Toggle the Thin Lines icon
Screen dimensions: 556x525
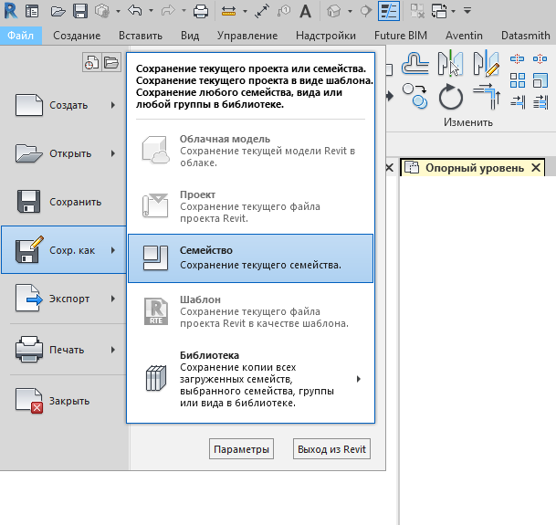pos(389,11)
